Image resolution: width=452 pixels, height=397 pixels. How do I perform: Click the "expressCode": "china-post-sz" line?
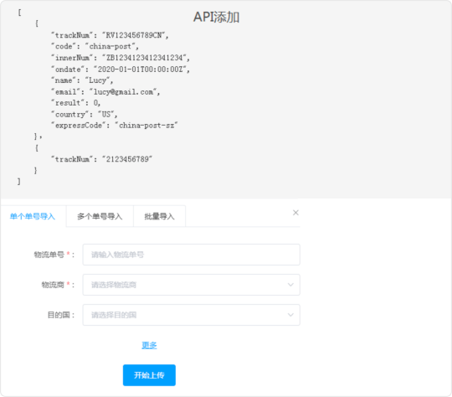pos(115,126)
